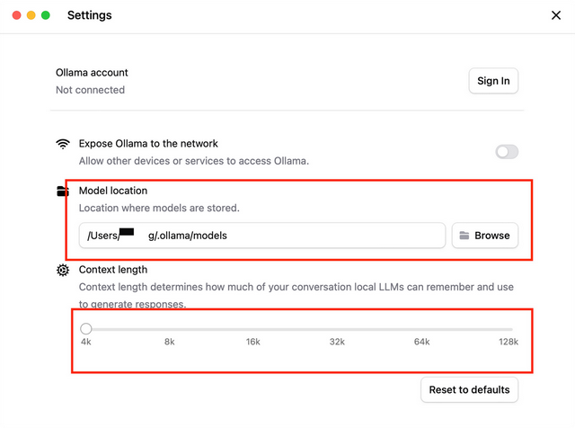Screen dimensions: 575x428
Task: Click the Model location folder icon
Action: tap(63, 192)
